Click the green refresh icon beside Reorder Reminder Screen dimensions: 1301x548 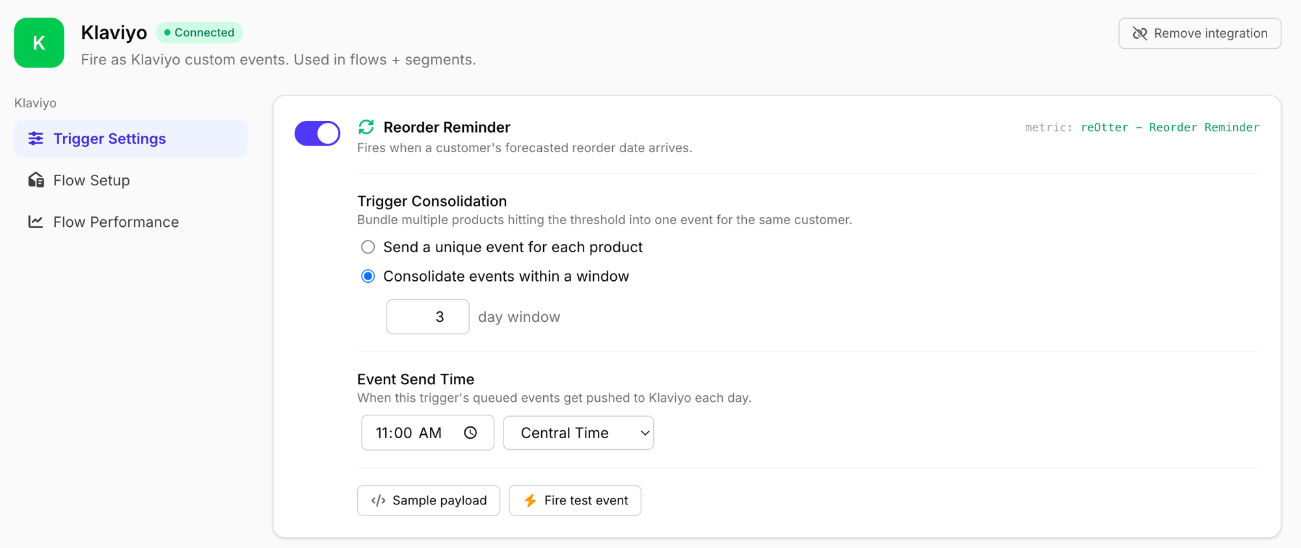366,127
